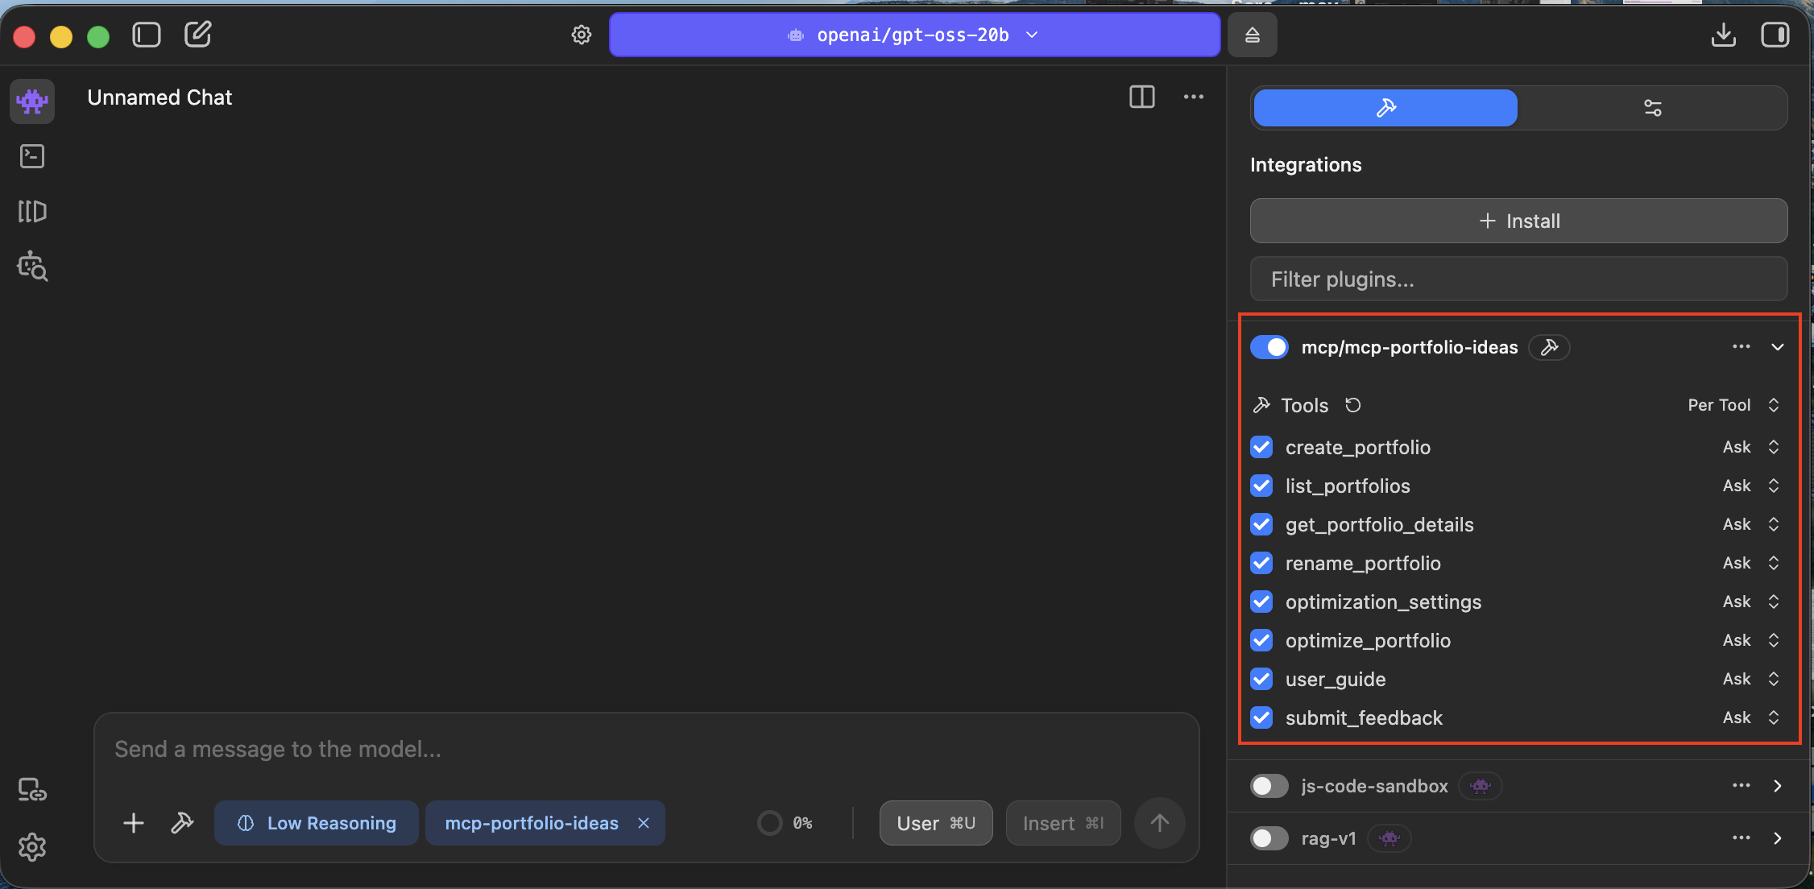Click the split view icon next to the chat title
Screen dimensions: 1814x889
click(1142, 97)
